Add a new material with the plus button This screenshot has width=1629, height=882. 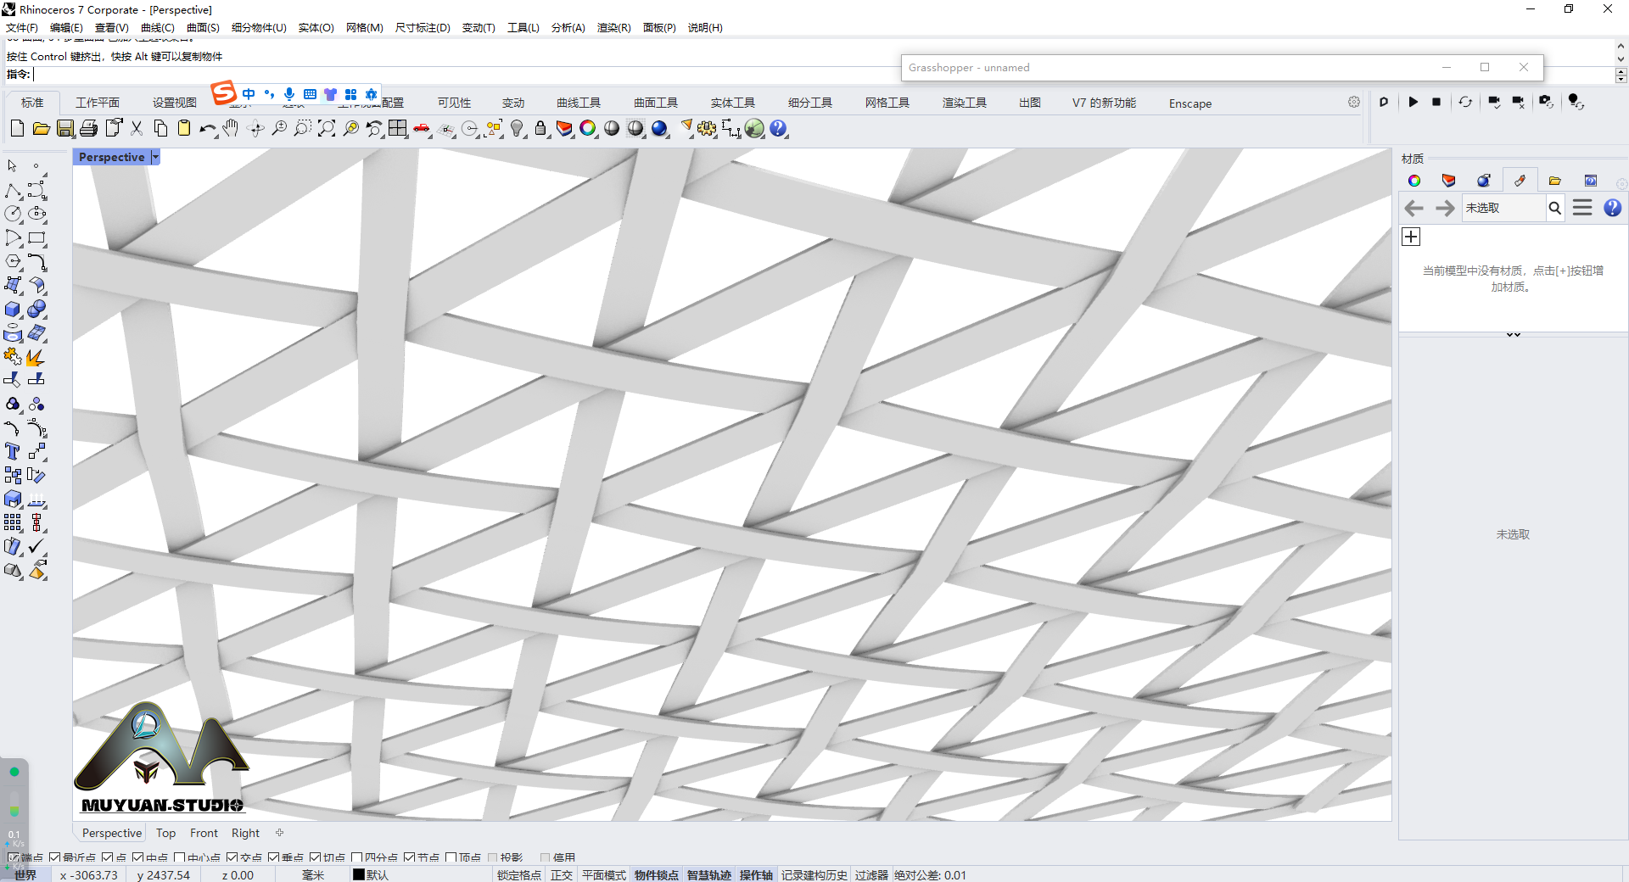click(x=1411, y=237)
